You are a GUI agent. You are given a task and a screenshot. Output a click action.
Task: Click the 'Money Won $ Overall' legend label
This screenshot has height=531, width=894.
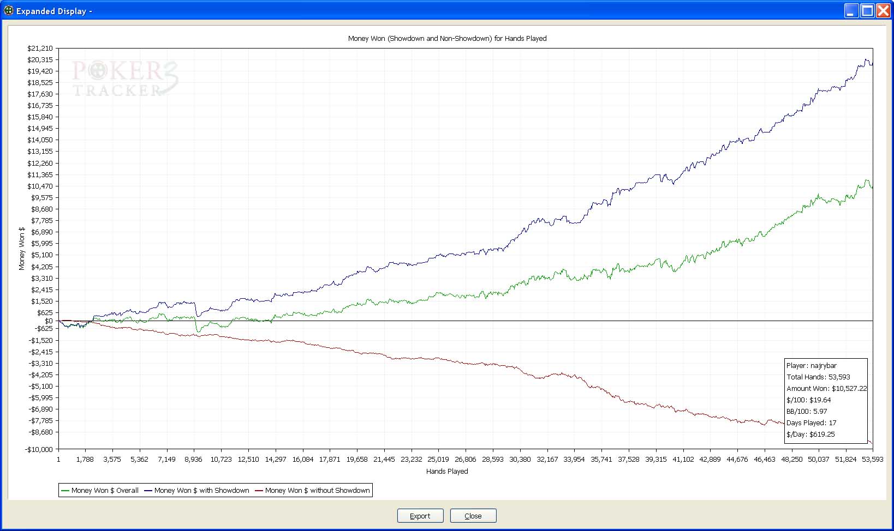pyautogui.click(x=105, y=491)
